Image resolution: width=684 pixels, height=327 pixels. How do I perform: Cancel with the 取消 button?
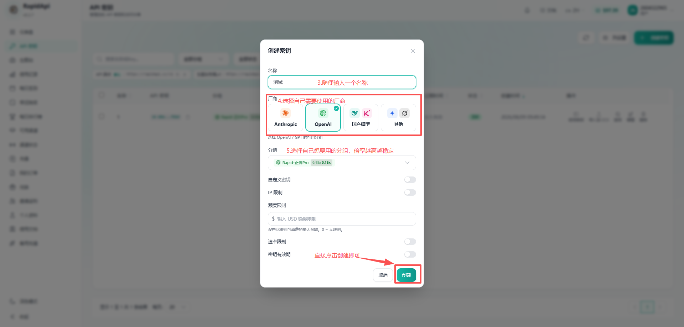click(383, 275)
